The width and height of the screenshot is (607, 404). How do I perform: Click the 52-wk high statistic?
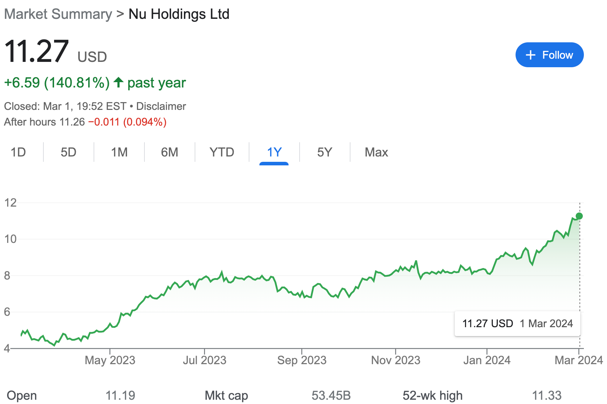tap(432, 395)
